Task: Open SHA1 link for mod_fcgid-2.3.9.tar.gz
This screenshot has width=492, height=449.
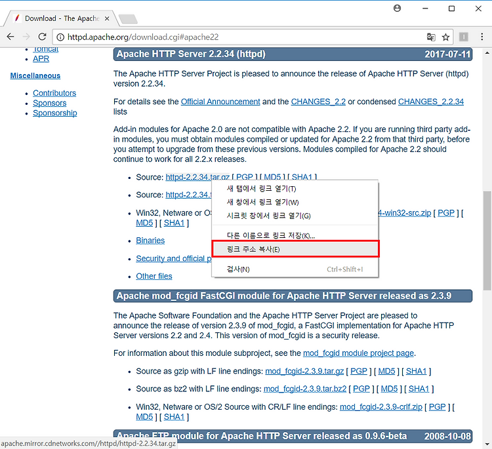Action: [417, 371]
